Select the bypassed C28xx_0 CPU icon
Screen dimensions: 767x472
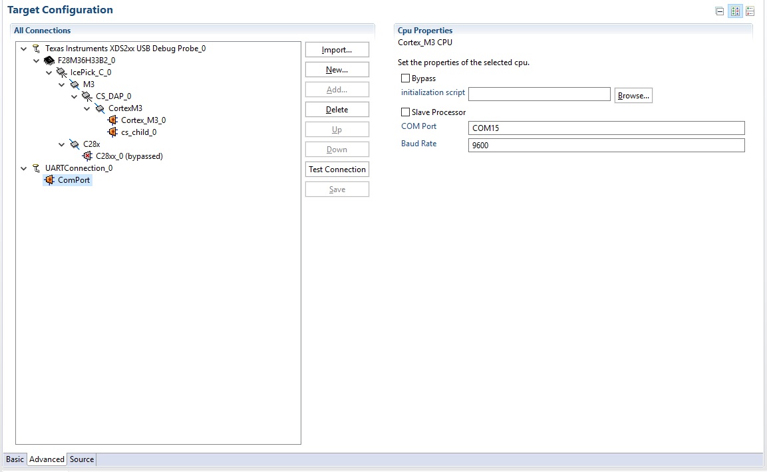pos(88,156)
